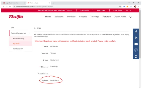The width and height of the screenshot is (142, 91).
Task: Click the search magnifier icon
Action: click(130, 17)
